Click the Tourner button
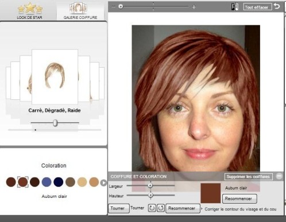The width and height of the screenshot is (286, 222). click(119, 208)
